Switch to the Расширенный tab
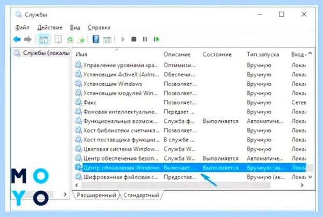 [96, 195]
